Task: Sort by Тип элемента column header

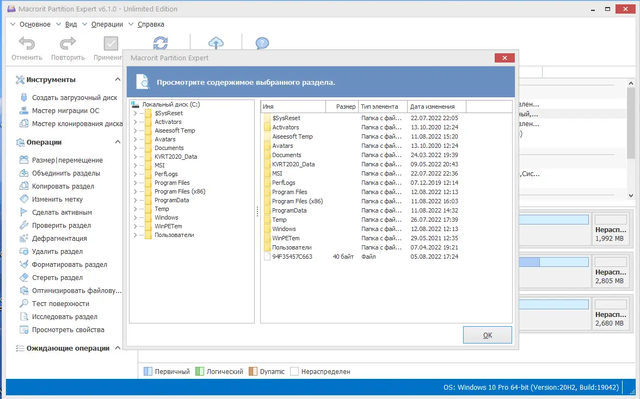Action: point(383,107)
